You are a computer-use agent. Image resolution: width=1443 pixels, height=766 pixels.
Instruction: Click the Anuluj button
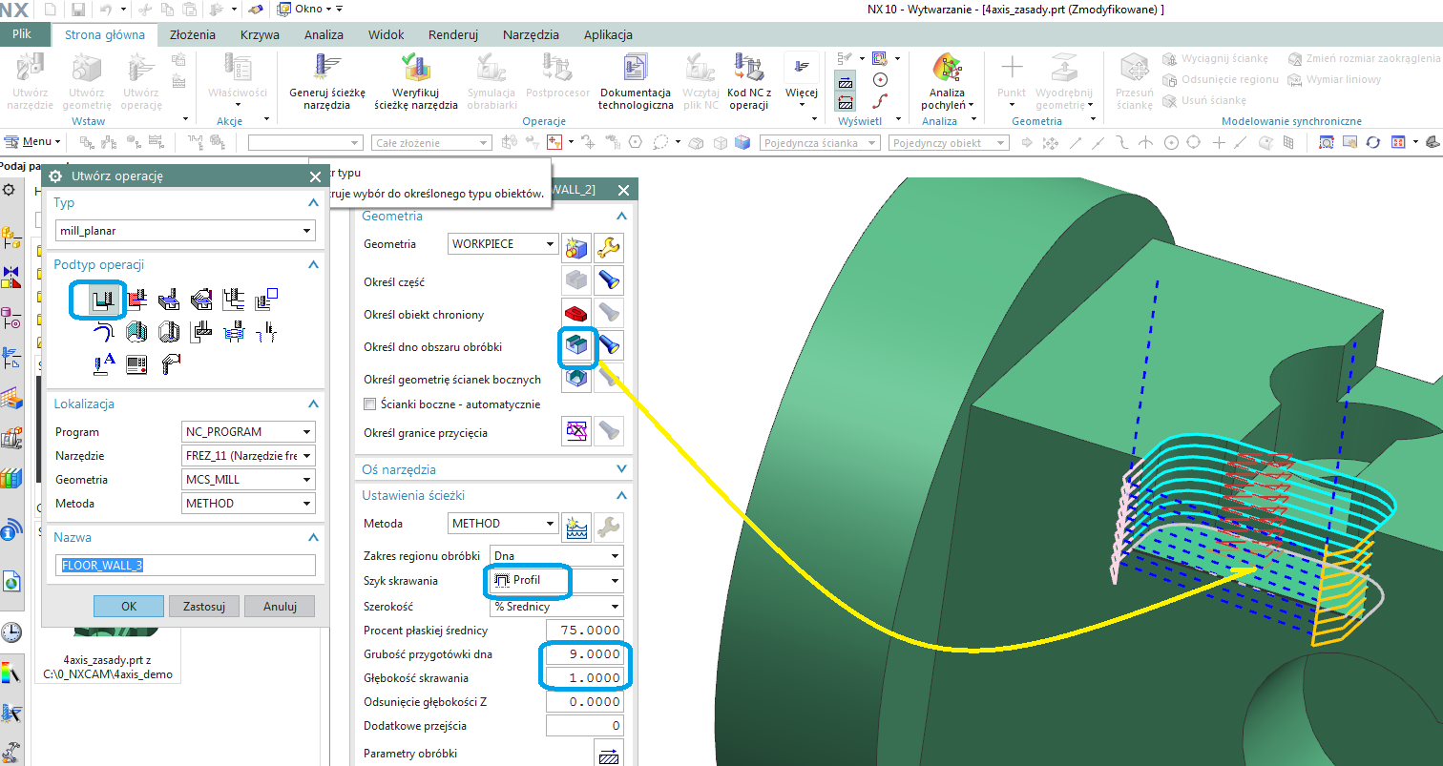[280, 606]
